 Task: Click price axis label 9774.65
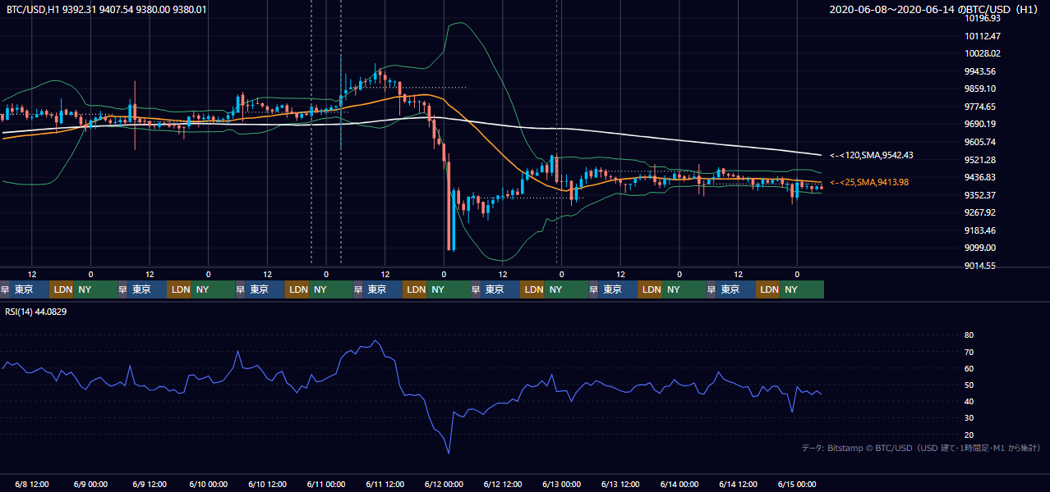979,107
